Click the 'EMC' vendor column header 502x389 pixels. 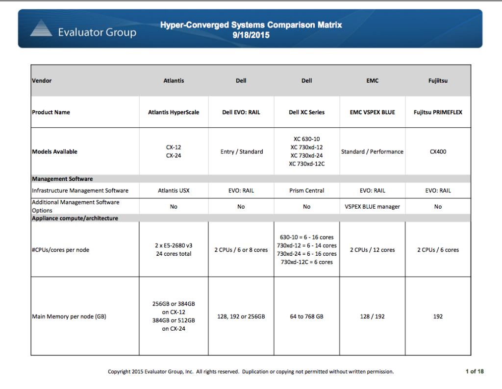373,81
